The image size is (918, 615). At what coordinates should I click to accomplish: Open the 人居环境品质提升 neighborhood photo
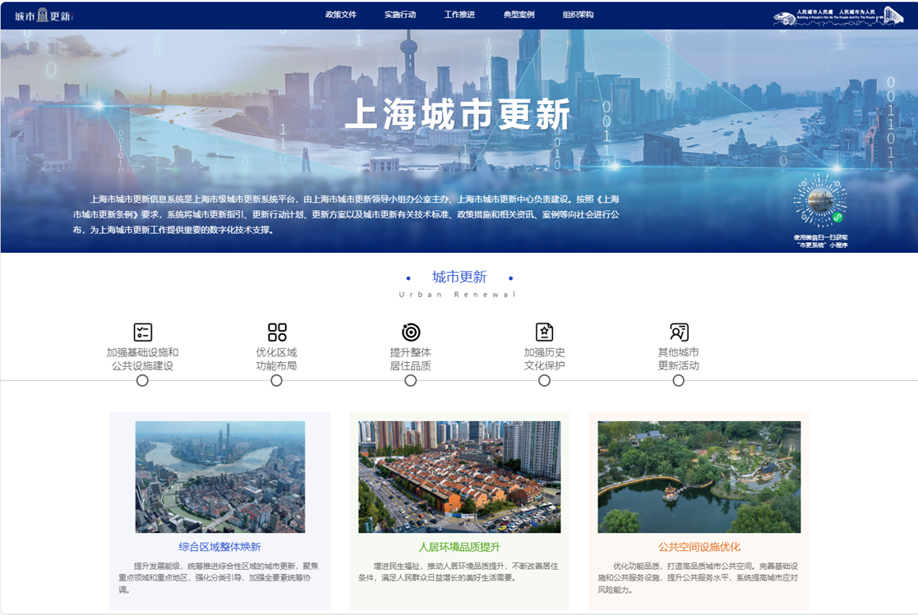tap(459, 477)
